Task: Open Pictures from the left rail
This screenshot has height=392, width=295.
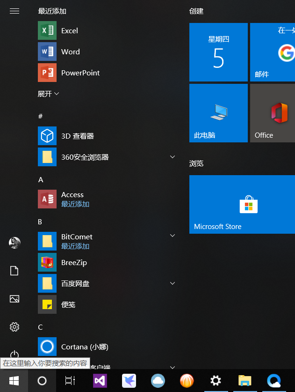Action: tap(14, 299)
